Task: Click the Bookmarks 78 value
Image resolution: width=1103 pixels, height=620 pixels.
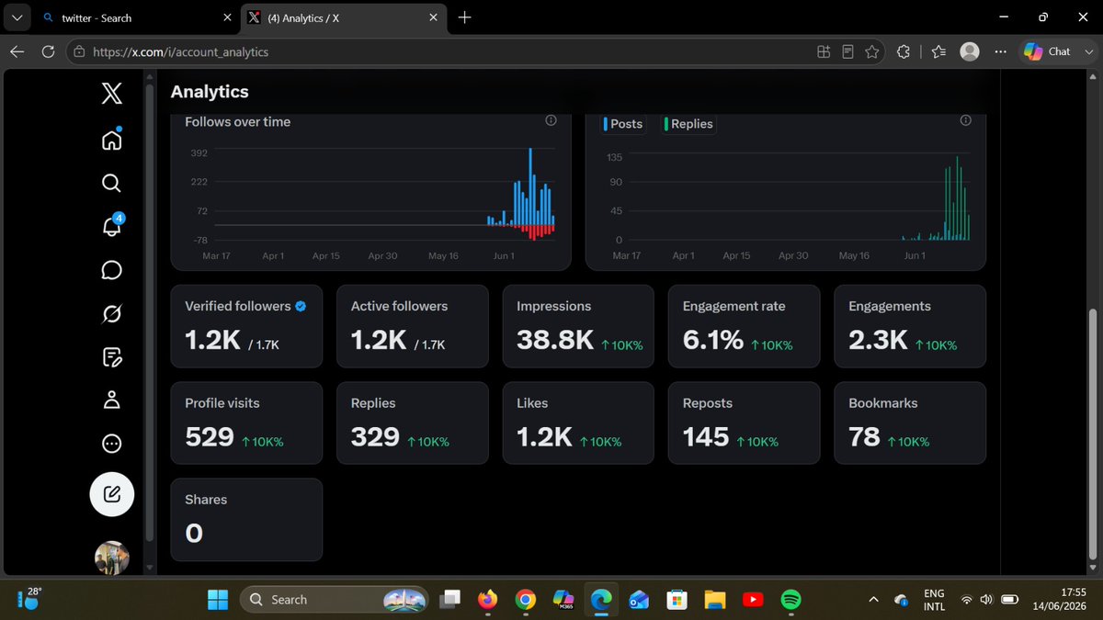Action: tap(864, 437)
